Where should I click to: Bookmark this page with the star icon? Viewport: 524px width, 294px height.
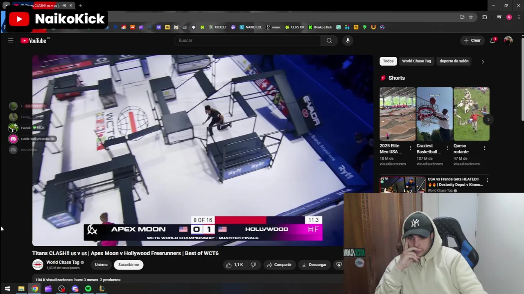point(471,17)
